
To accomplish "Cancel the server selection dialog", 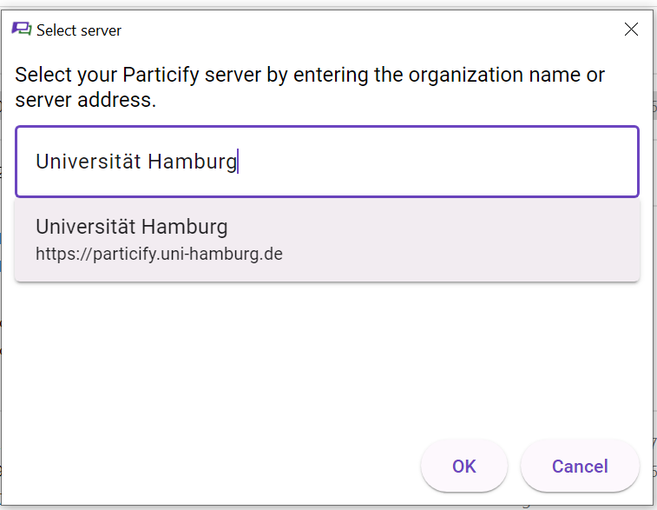I will 580,466.
